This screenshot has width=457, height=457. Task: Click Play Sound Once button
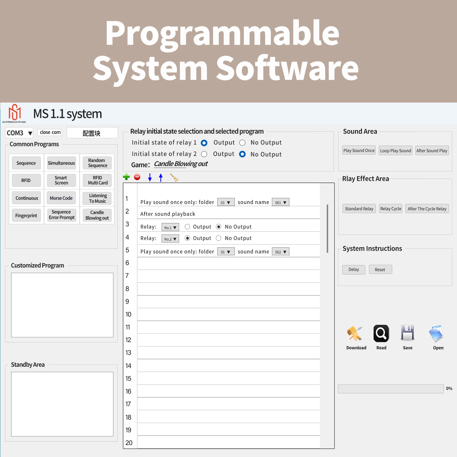click(359, 151)
